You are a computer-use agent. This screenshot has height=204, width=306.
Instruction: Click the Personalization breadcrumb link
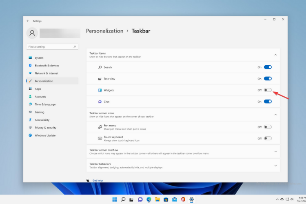(104, 31)
